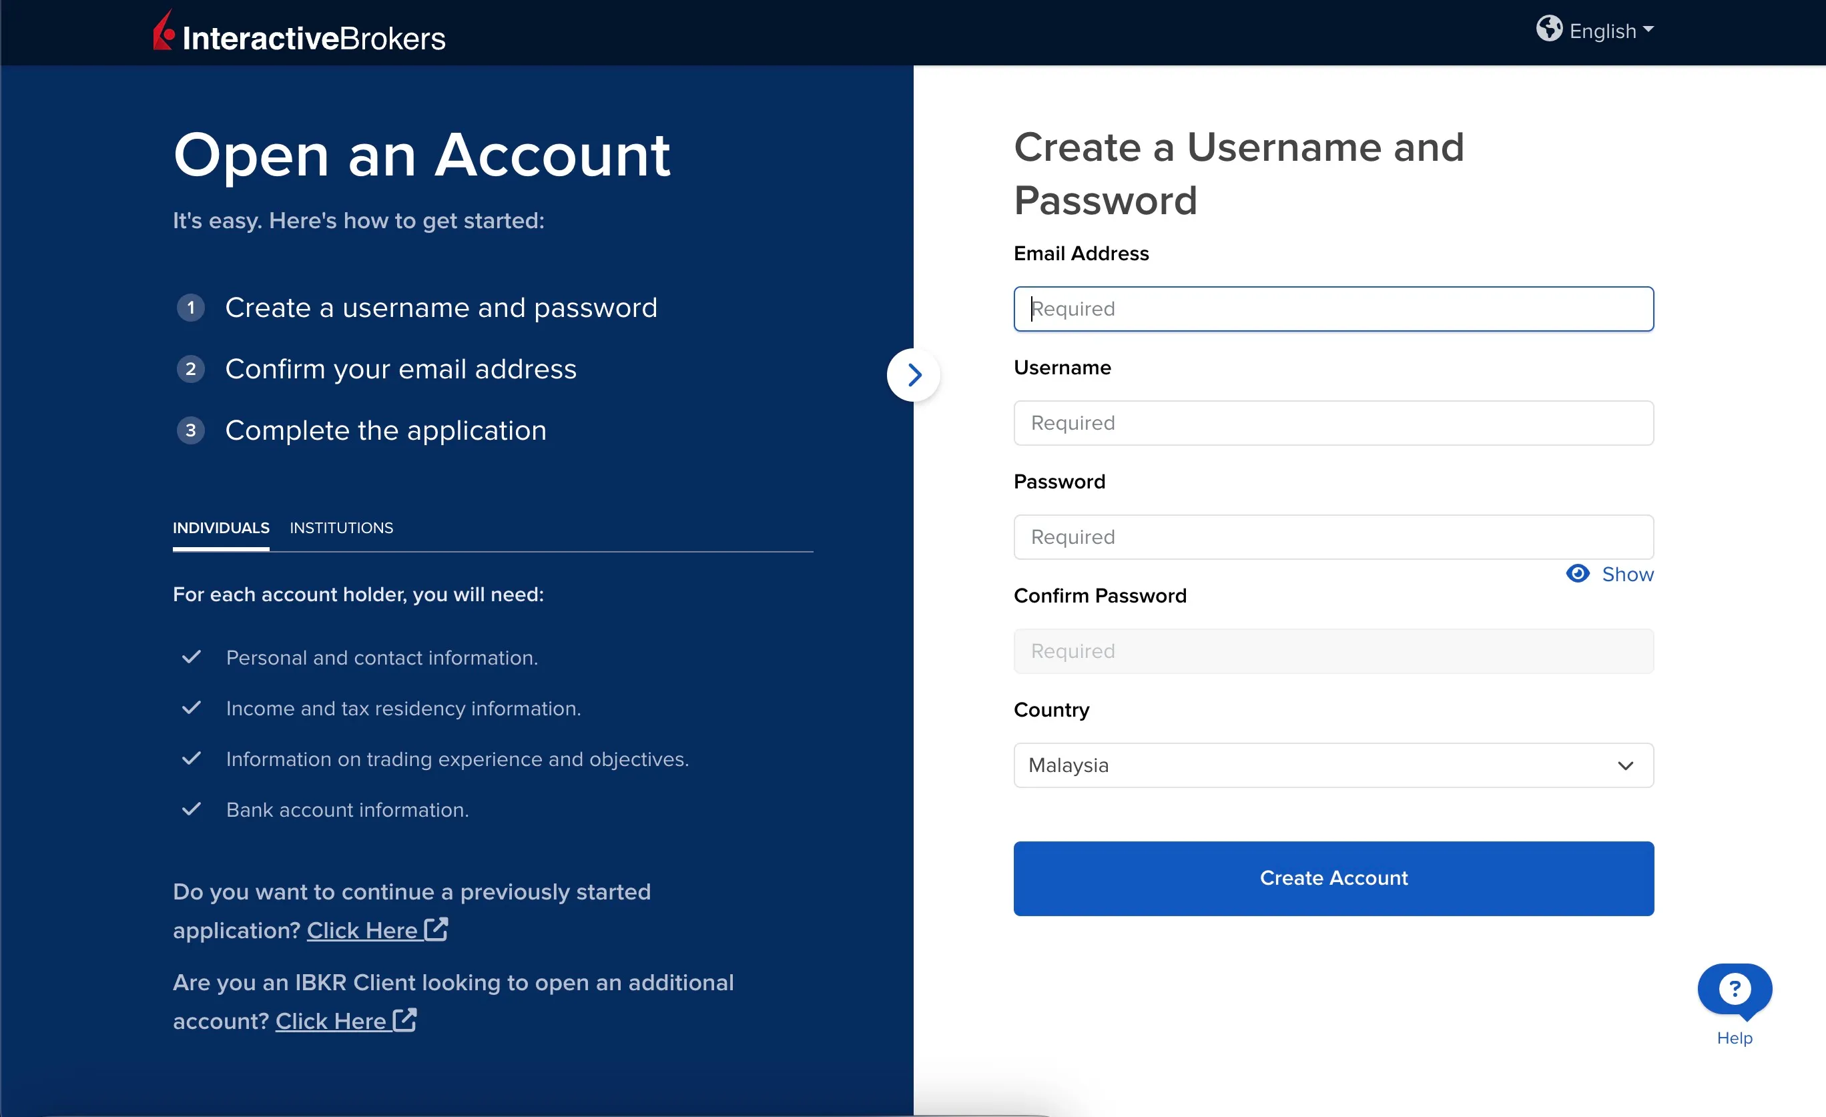Toggle password visibility with the eye icon
Image resolution: width=1826 pixels, height=1117 pixels.
point(1578,574)
